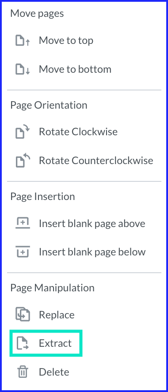168x392 pixels.
Task: Select the "Move to bottom" text option
Action: [75, 69]
